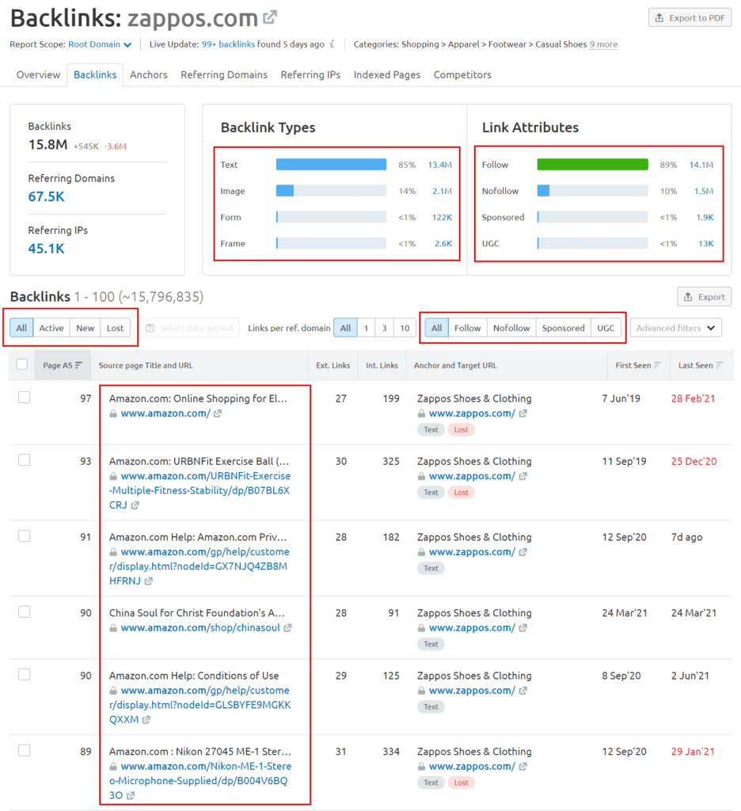
Task: Open Text backlinks 13.4M link
Action: pyautogui.click(x=439, y=165)
